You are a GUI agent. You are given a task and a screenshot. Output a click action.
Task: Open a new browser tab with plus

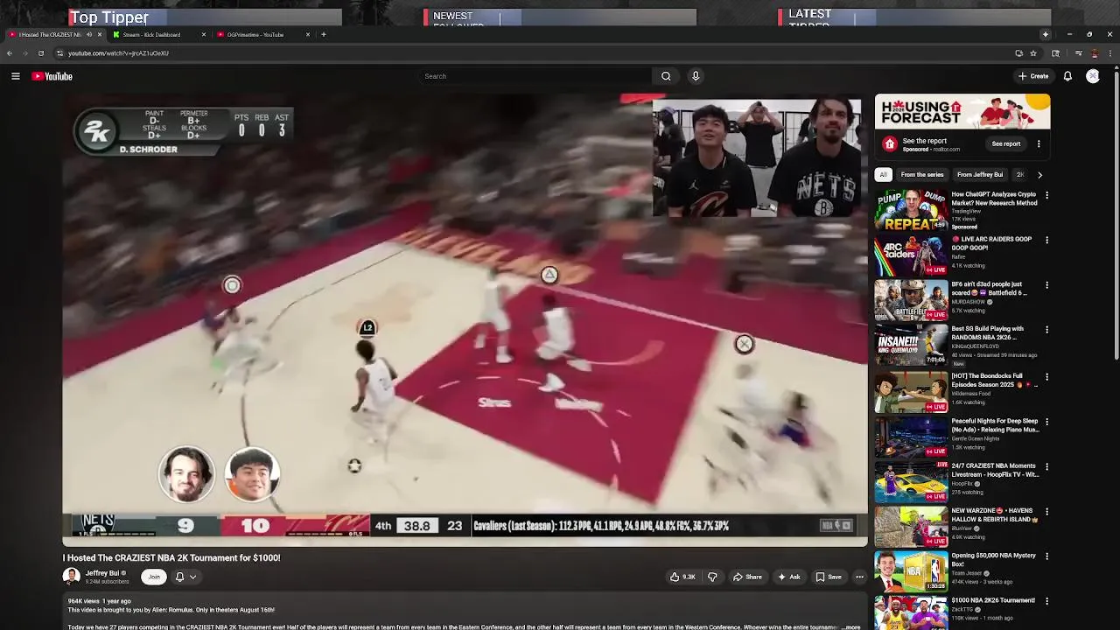324,35
